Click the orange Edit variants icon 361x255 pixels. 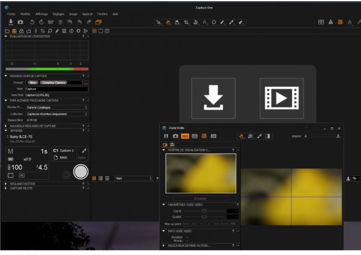[98, 22]
